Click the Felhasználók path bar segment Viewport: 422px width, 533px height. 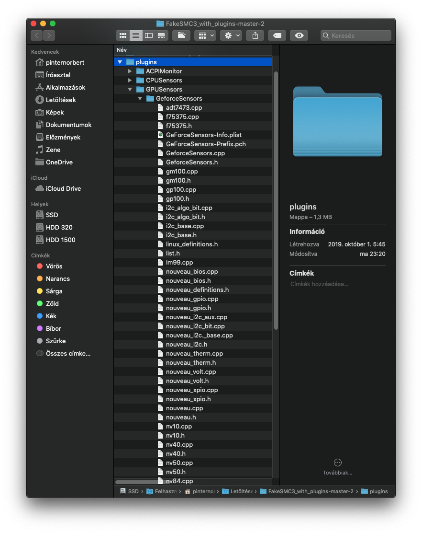[x=162, y=491]
